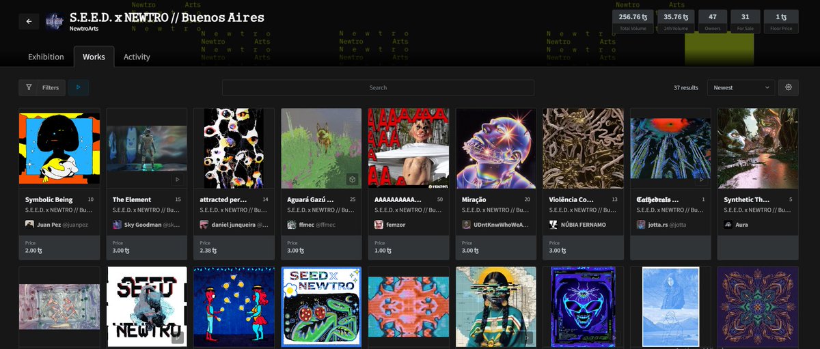Click the Miração title text
820x349 pixels.
coord(474,199)
